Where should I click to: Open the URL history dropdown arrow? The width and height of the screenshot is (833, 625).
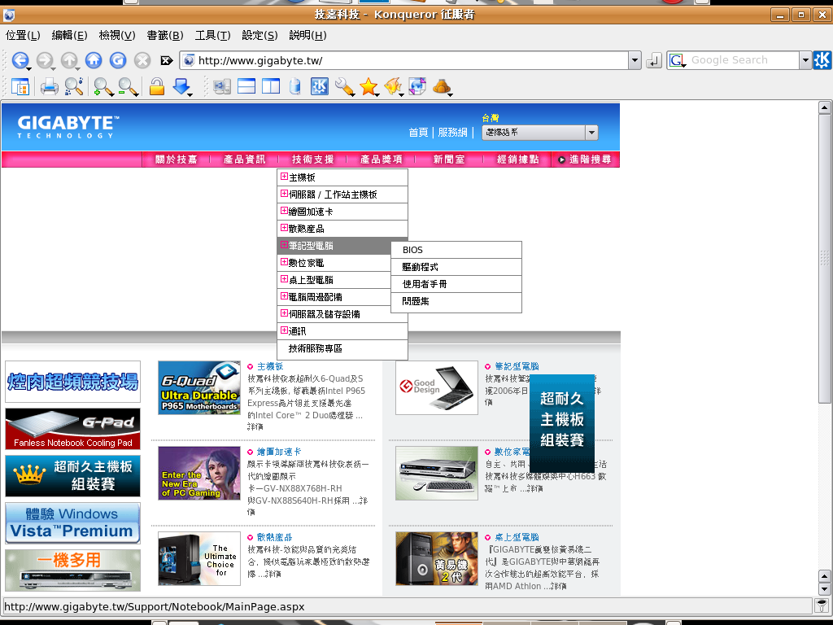tap(635, 60)
